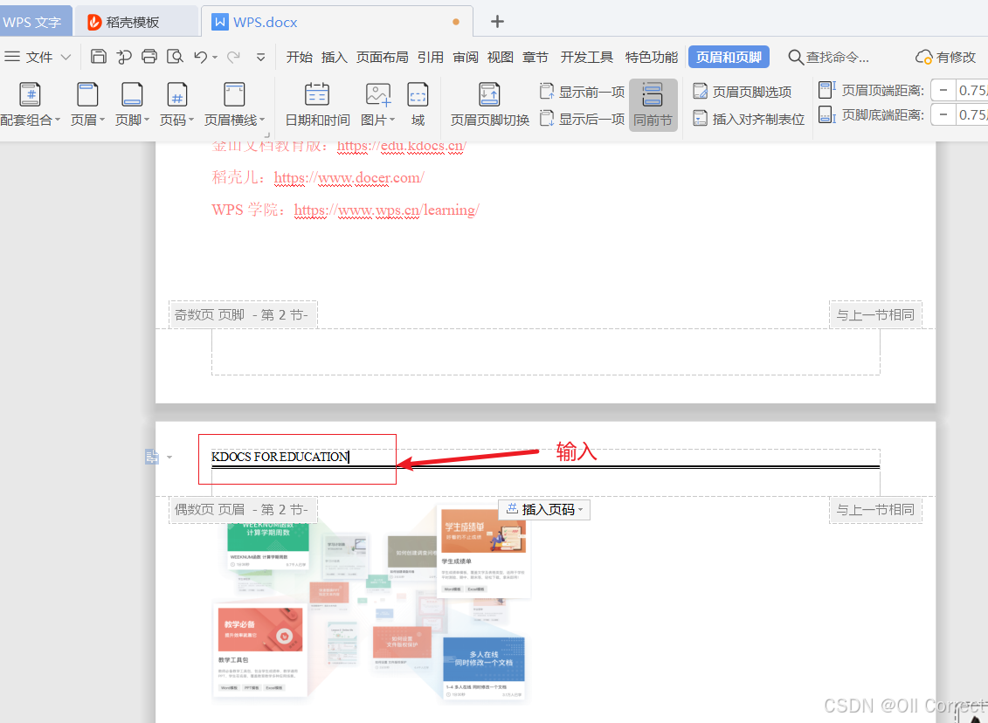This screenshot has height=723, width=988.
Task: Click 显示前一项 show previous
Action: [x=582, y=92]
